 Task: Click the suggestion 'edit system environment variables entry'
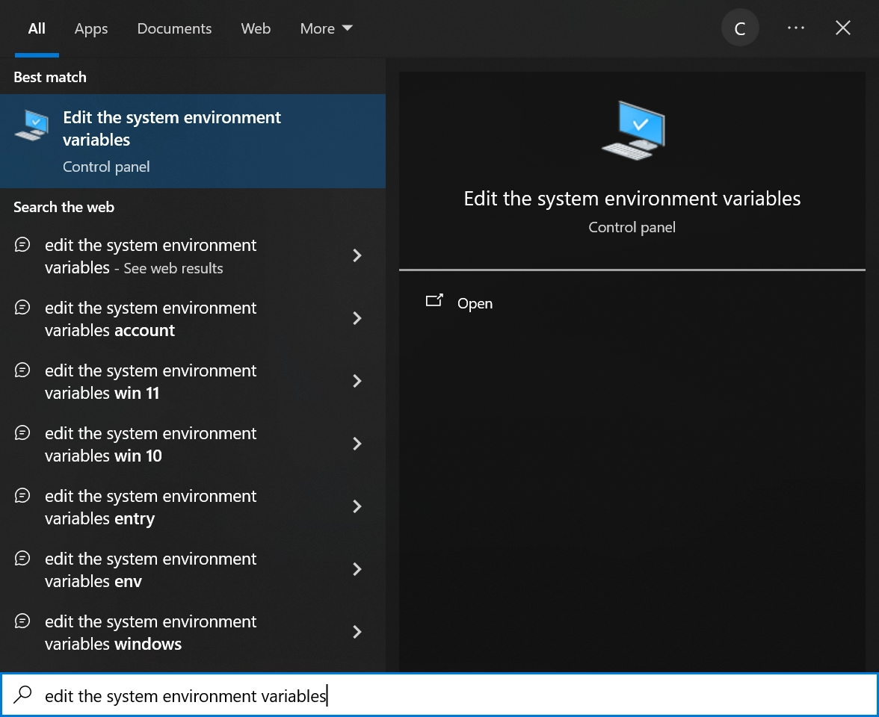pyautogui.click(x=151, y=506)
